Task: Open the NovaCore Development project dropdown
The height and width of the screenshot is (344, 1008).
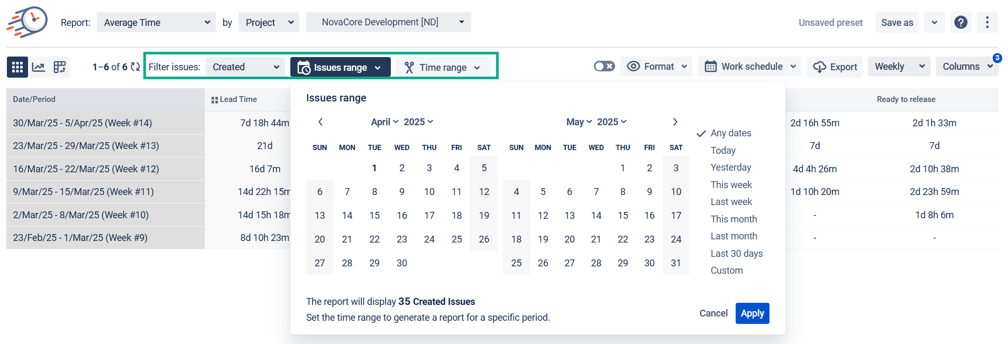Action: 388,22
